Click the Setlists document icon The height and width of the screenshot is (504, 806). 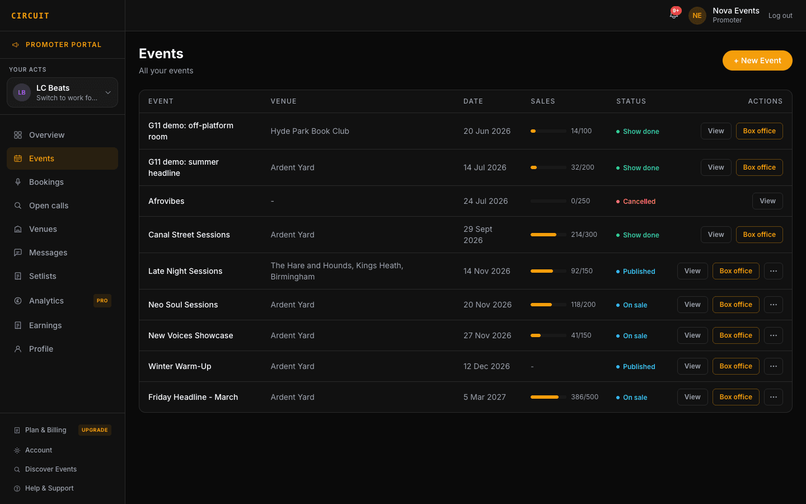click(x=18, y=276)
